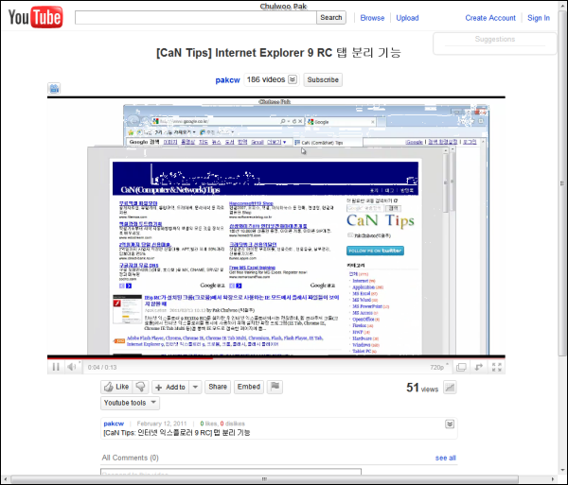The width and height of the screenshot is (568, 485).
Task: Toggle the wide player size icon
Action: click(461, 367)
